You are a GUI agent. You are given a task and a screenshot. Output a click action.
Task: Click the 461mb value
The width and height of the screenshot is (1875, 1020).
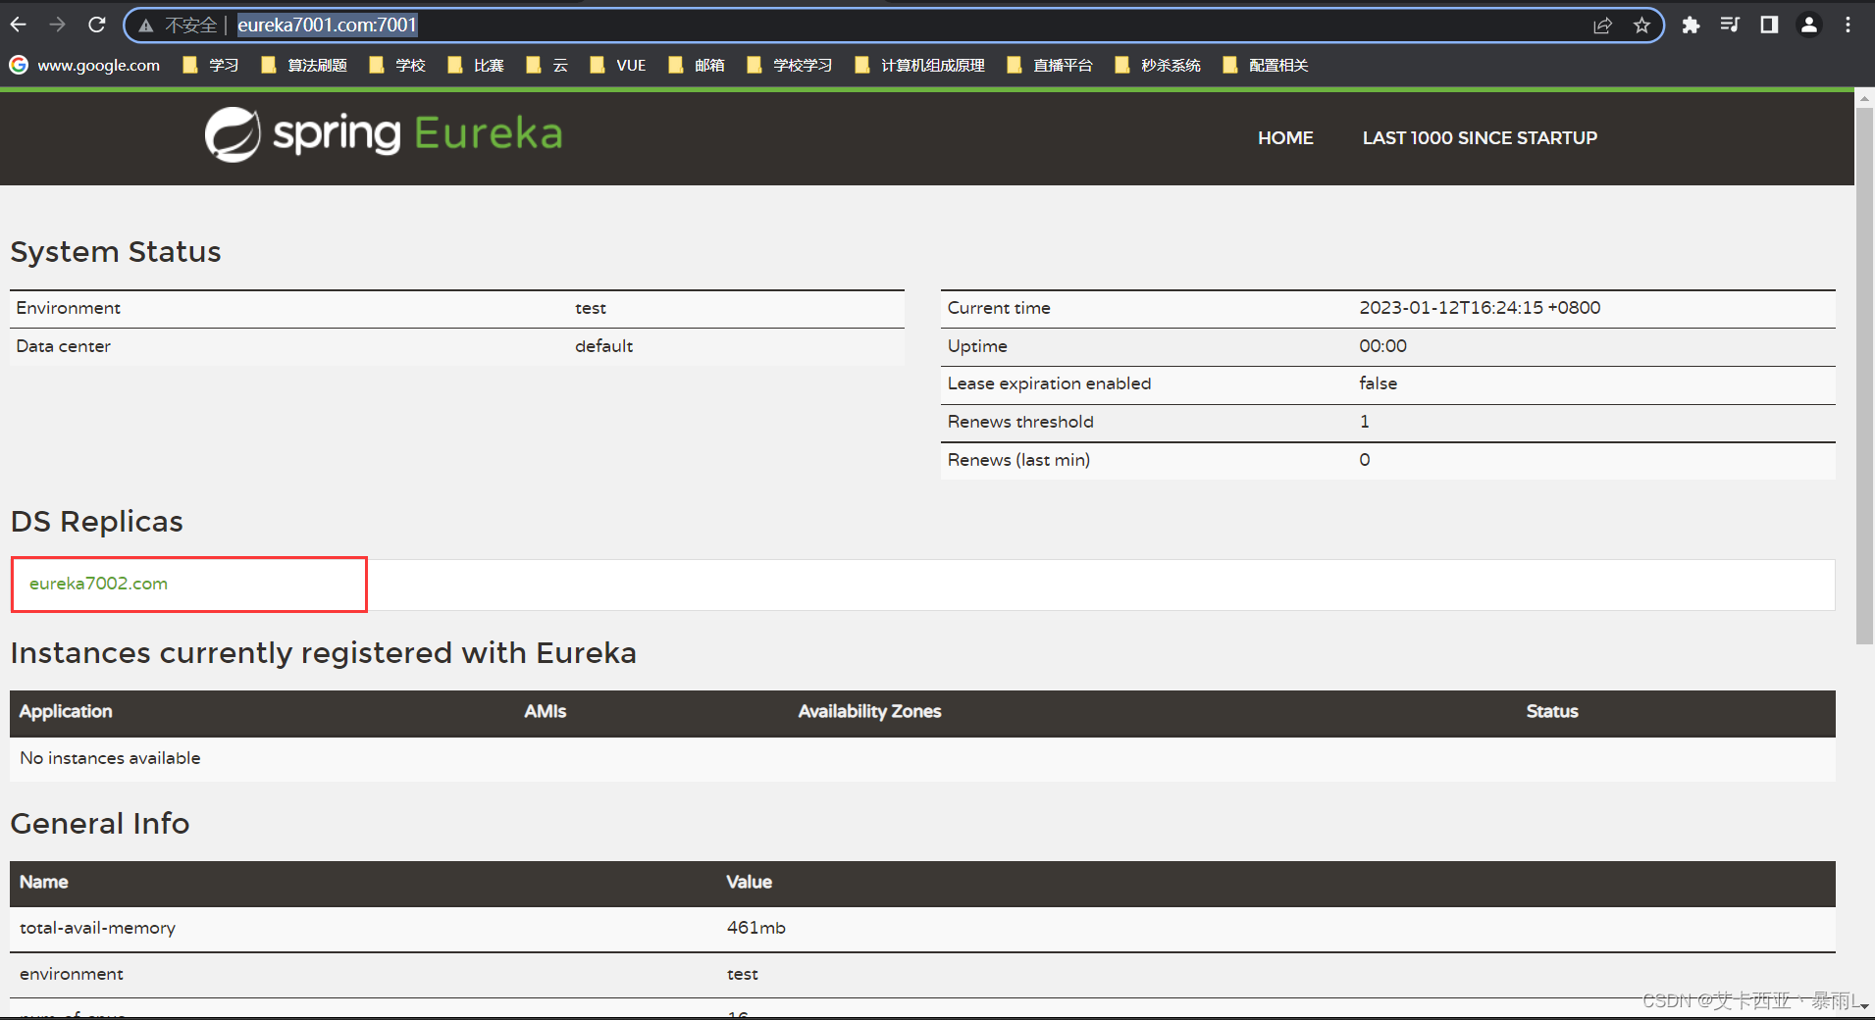[755, 928]
